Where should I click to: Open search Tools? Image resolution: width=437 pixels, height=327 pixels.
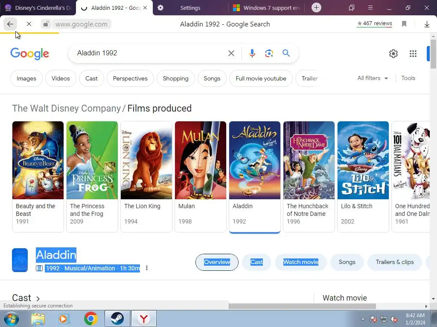click(x=408, y=78)
